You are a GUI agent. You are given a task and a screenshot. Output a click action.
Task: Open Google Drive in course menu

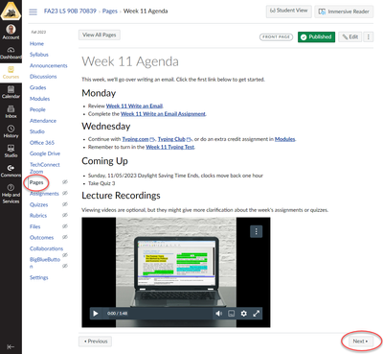click(x=45, y=153)
